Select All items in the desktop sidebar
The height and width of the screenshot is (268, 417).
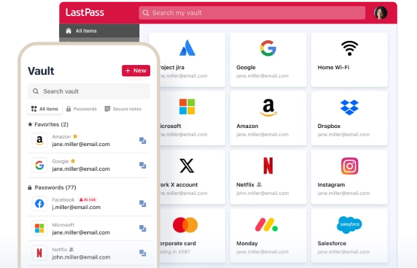[x=99, y=31]
